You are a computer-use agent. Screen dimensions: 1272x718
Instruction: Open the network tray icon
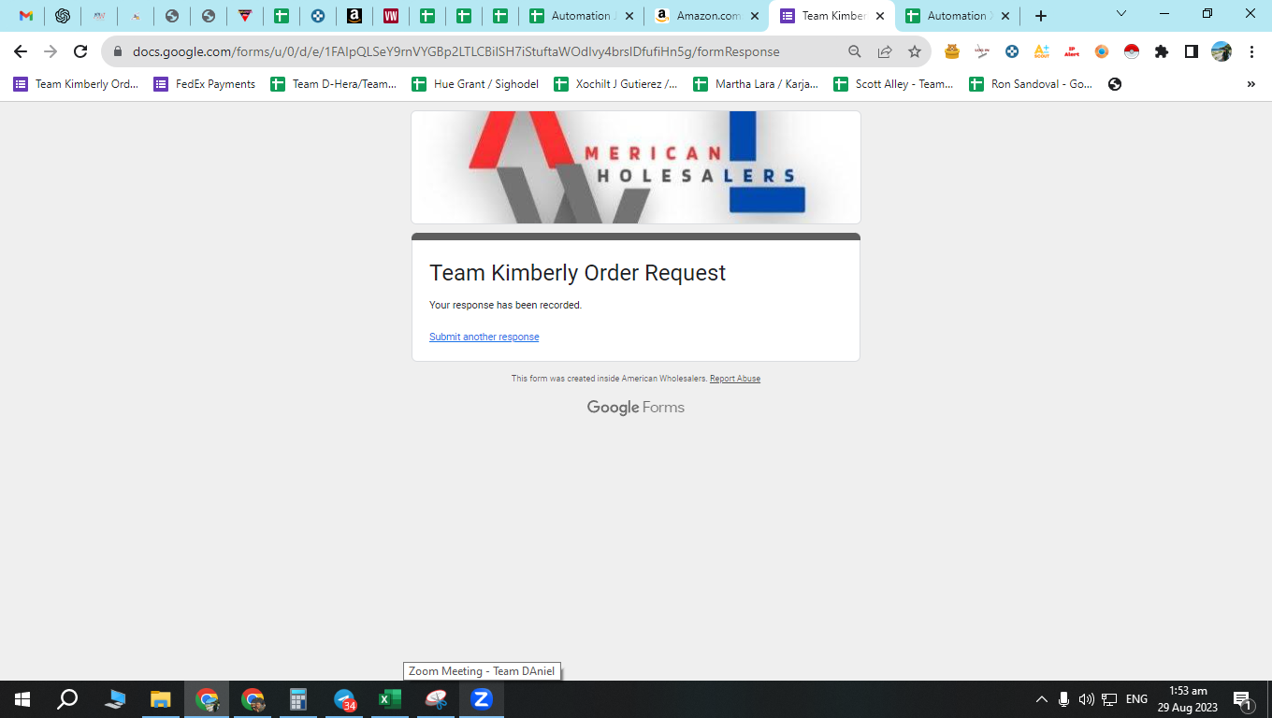1110,699
